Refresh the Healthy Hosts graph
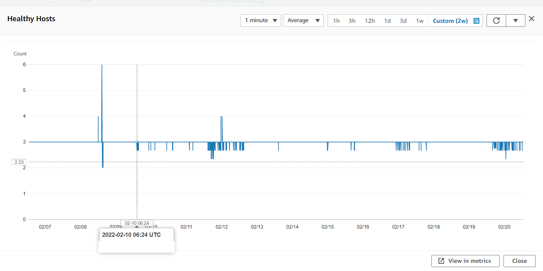 (496, 21)
